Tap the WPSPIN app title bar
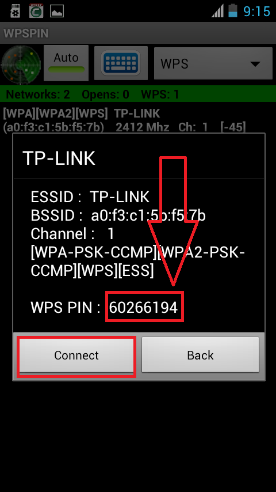Image resolution: width=276 pixels, height=492 pixels. [x=138, y=33]
